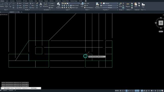Image resolution: width=164 pixels, height=92 pixels.
Task: Click the Group tool
Action: pos(120,5)
